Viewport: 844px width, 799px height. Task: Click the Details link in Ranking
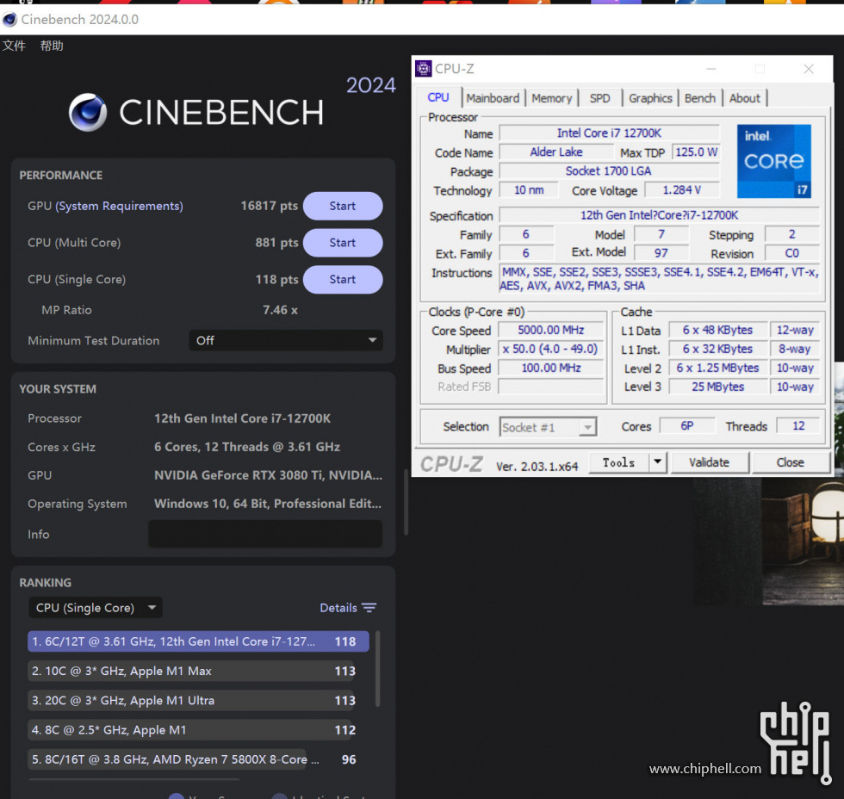(x=338, y=608)
